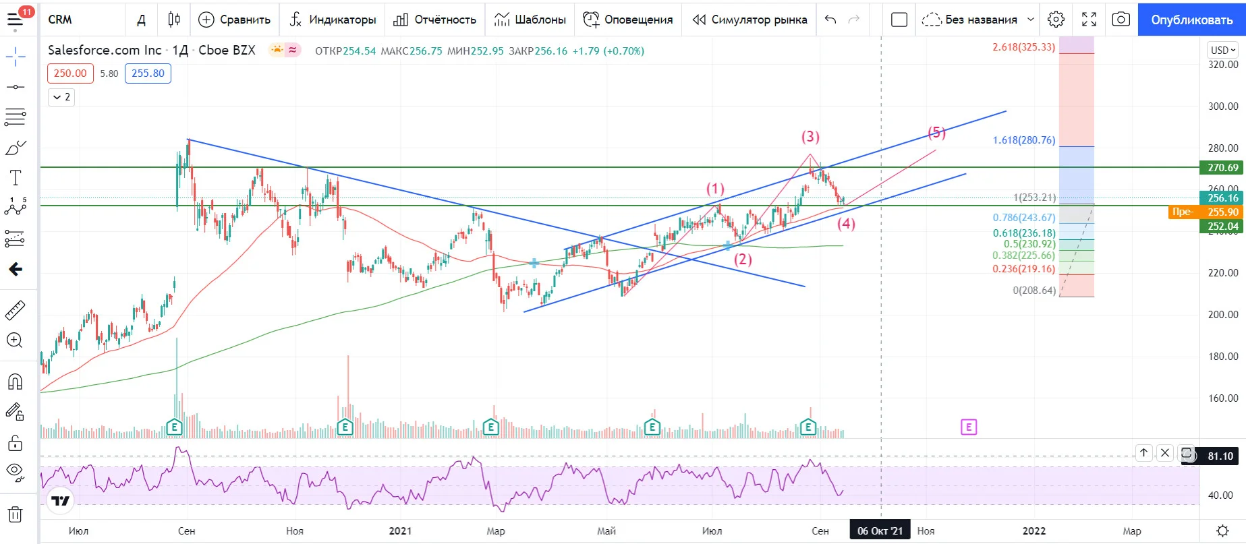Pick the text annotation tool
1246x544 pixels.
coord(15,178)
